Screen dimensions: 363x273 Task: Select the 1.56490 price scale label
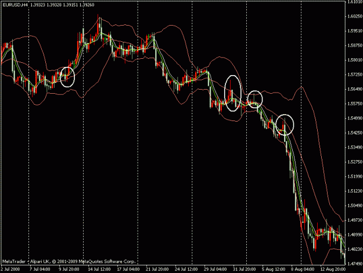click(355, 89)
